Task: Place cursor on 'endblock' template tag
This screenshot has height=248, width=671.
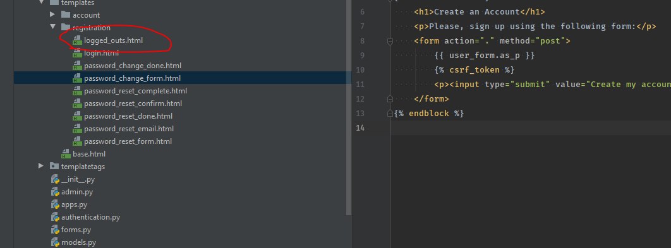Action: coord(429,114)
